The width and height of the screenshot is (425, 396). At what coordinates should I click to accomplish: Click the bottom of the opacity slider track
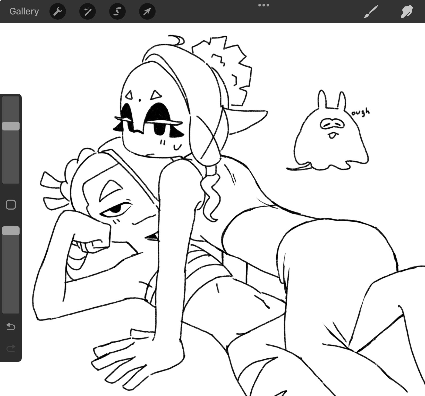pos(11,309)
